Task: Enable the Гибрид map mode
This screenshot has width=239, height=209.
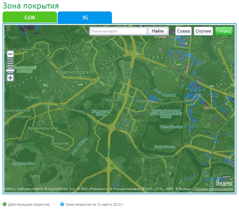Action: tap(224, 31)
